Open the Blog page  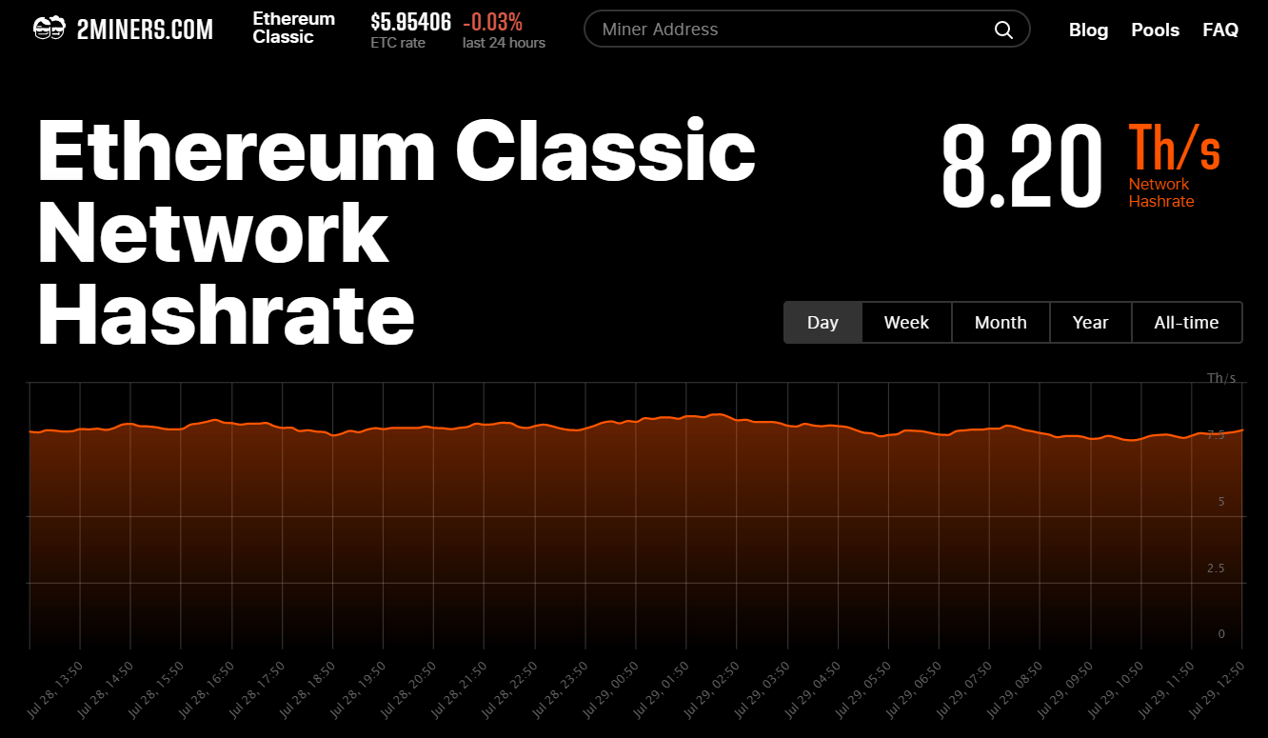1088,30
